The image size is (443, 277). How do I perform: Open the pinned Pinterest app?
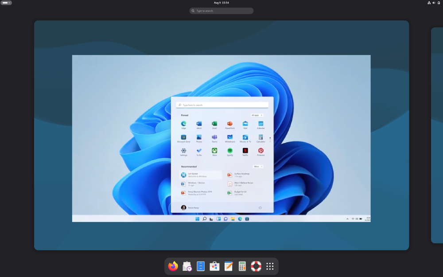point(261,152)
